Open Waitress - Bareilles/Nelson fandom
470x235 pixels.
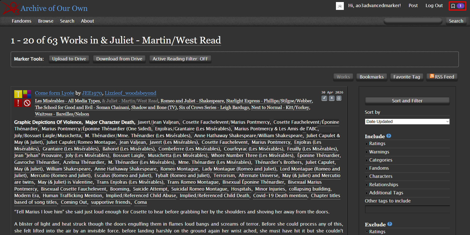tap(62, 114)
